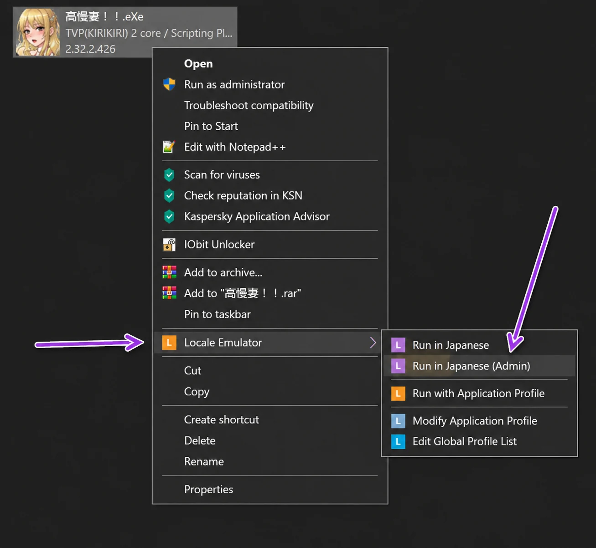
Task: Select Add to "高慢妻！！.rar" option
Action: click(x=270, y=293)
